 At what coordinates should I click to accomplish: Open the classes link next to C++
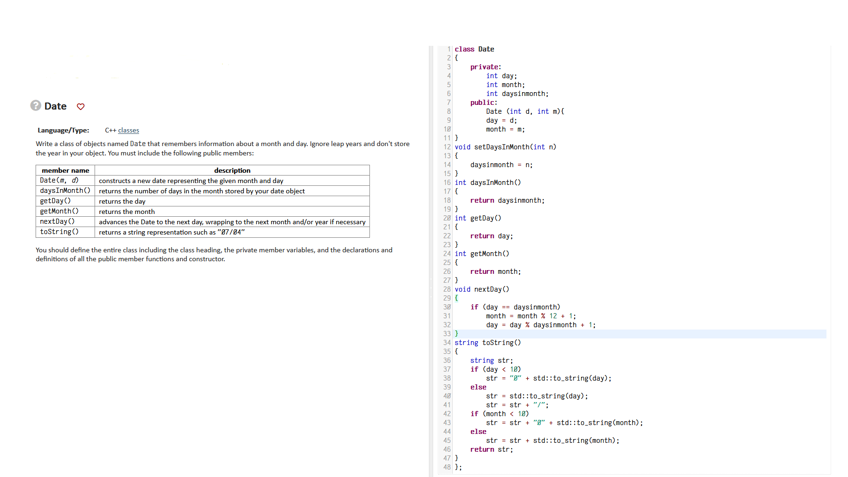(x=128, y=130)
